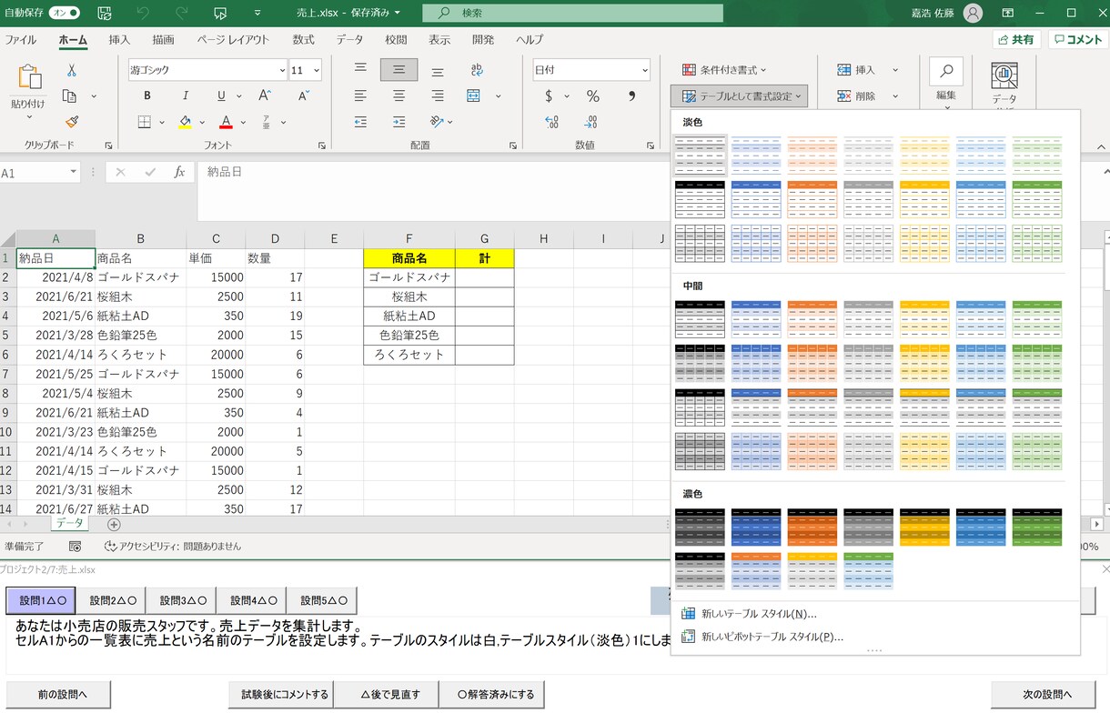Click the コメント button

1078,40
